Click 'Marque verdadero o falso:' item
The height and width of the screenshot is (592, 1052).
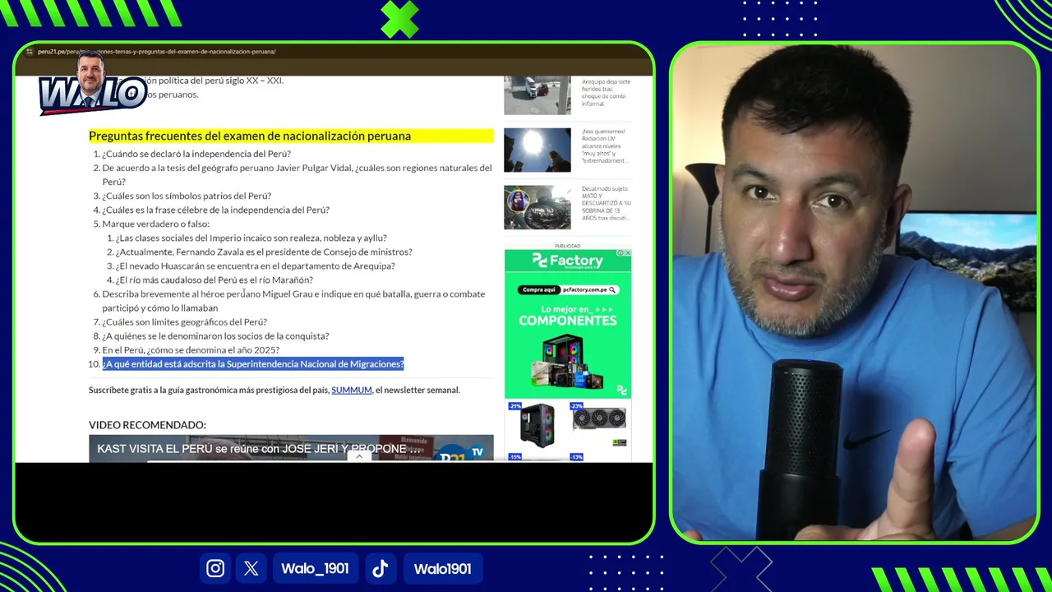point(155,224)
